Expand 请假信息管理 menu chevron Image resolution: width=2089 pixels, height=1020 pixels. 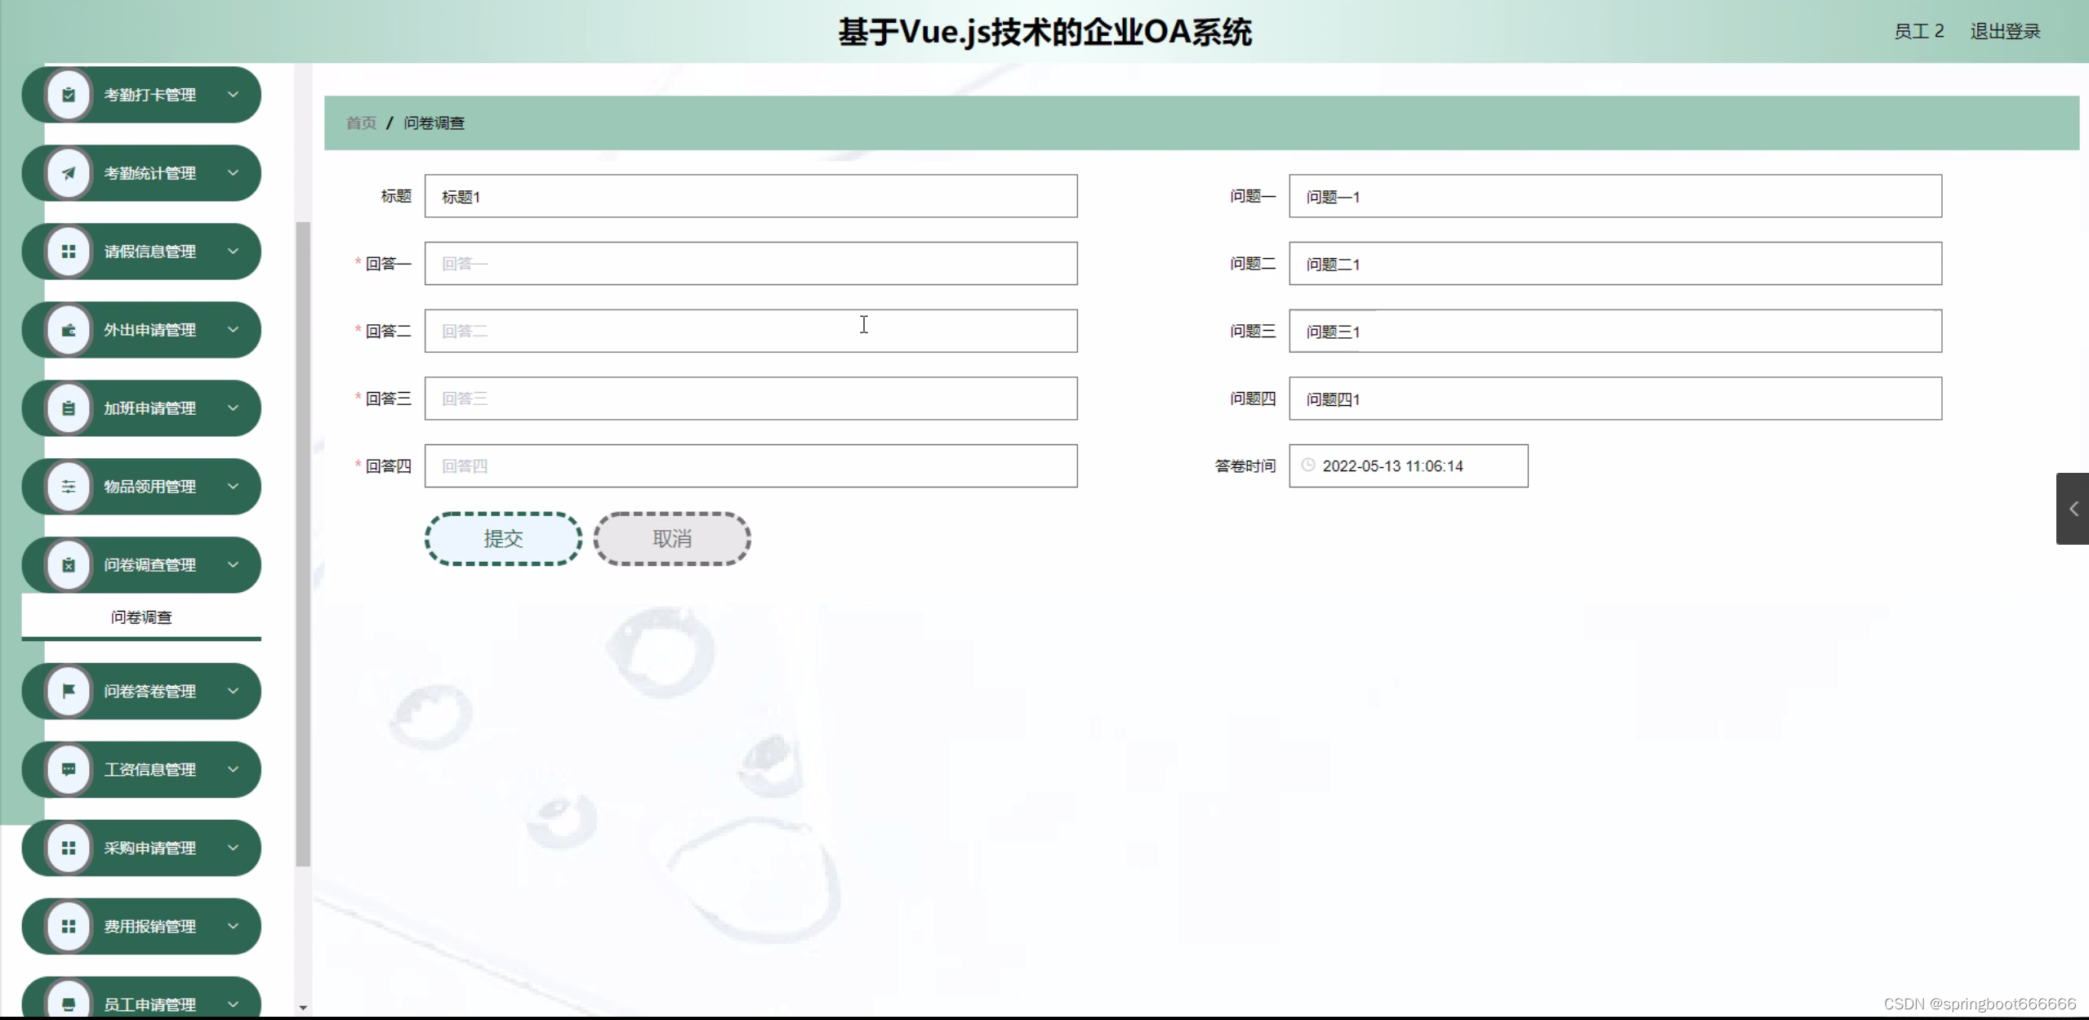[x=234, y=252]
